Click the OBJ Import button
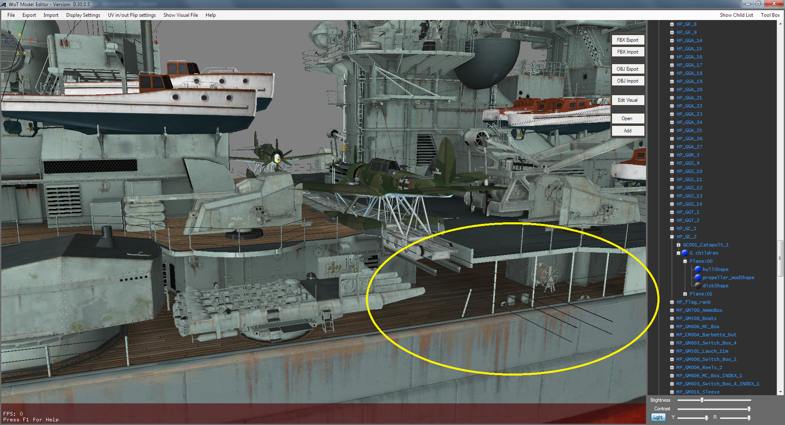 [628, 81]
